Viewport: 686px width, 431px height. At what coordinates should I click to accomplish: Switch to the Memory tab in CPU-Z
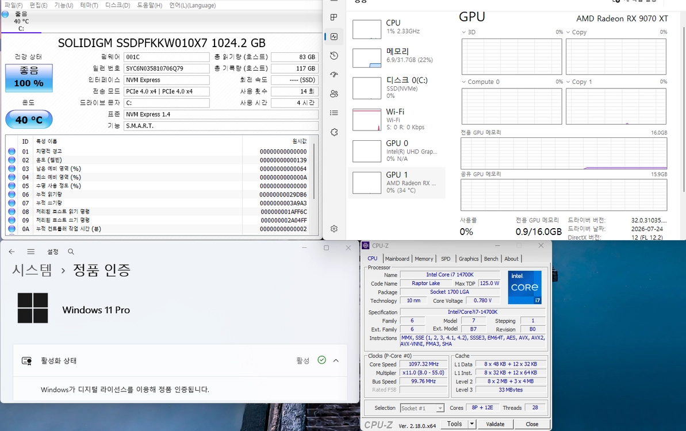pos(424,259)
